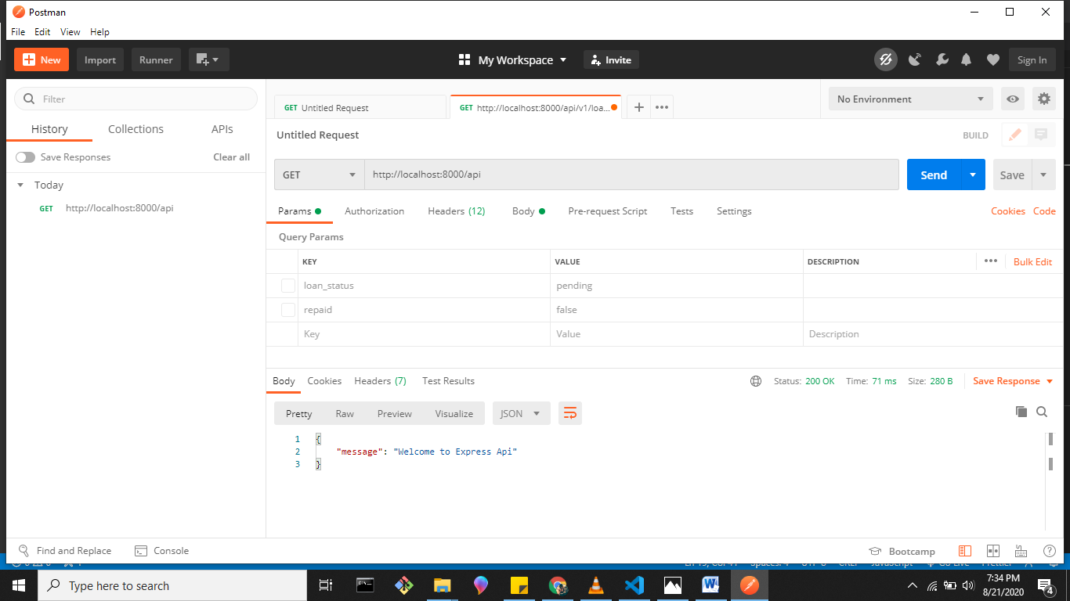1070x601 pixels.
Task: Select the Untitled Request tab
Action: pos(360,108)
